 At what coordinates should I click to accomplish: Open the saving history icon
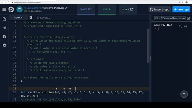click(38, 18)
